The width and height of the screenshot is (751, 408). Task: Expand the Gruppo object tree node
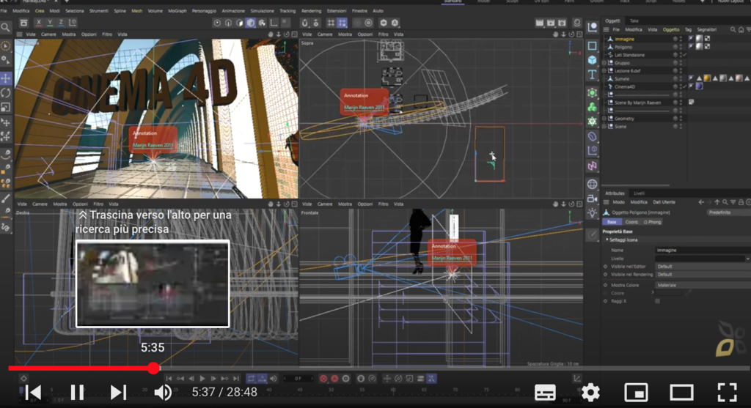click(x=604, y=63)
